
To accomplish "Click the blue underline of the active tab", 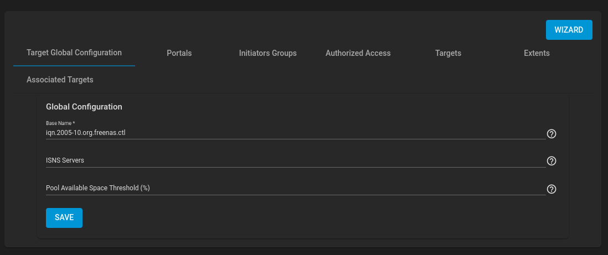I will pyautogui.click(x=74, y=66).
